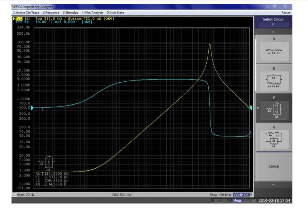The height and width of the screenshot is (209, 308).
Task: Click the Stop 120 MHz value
Action: point(220,195)
